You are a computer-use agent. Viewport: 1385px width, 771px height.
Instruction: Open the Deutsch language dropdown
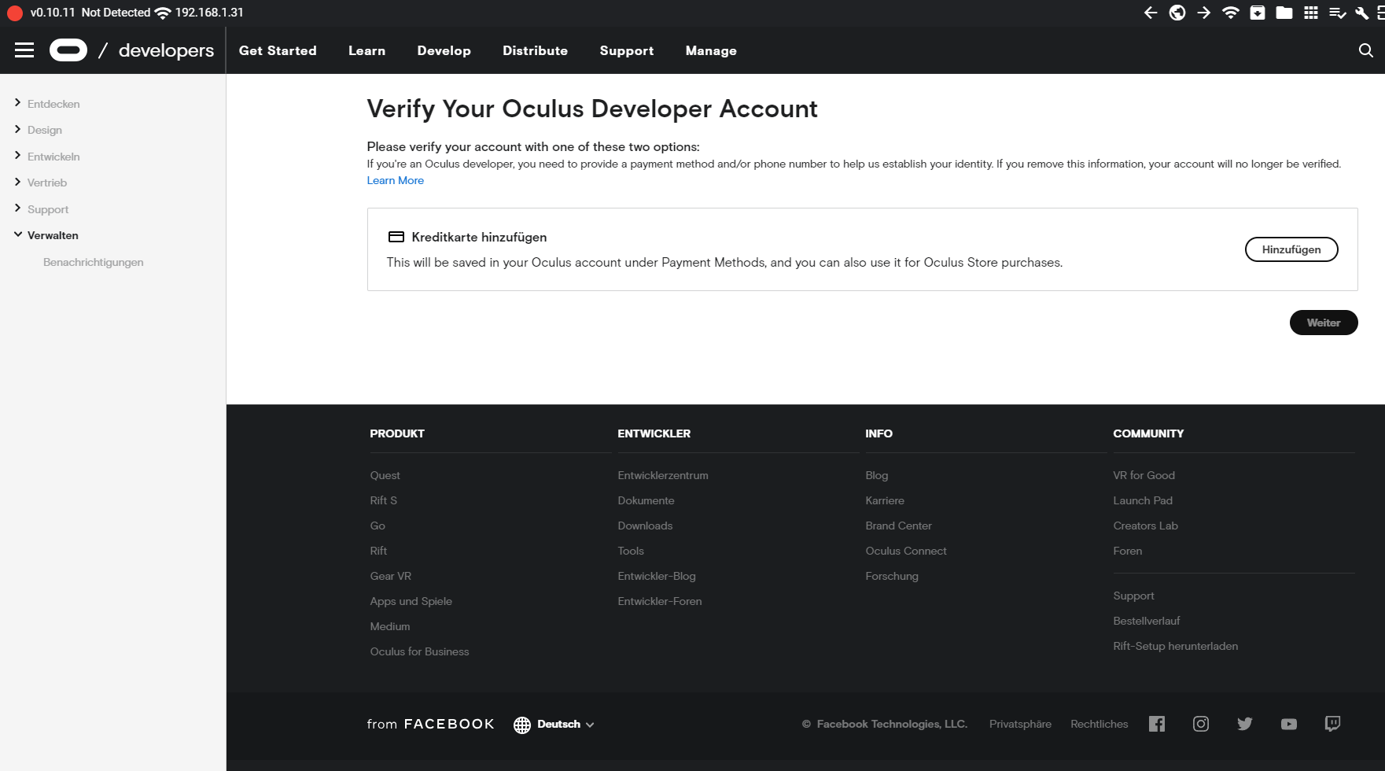pos(554,725)
